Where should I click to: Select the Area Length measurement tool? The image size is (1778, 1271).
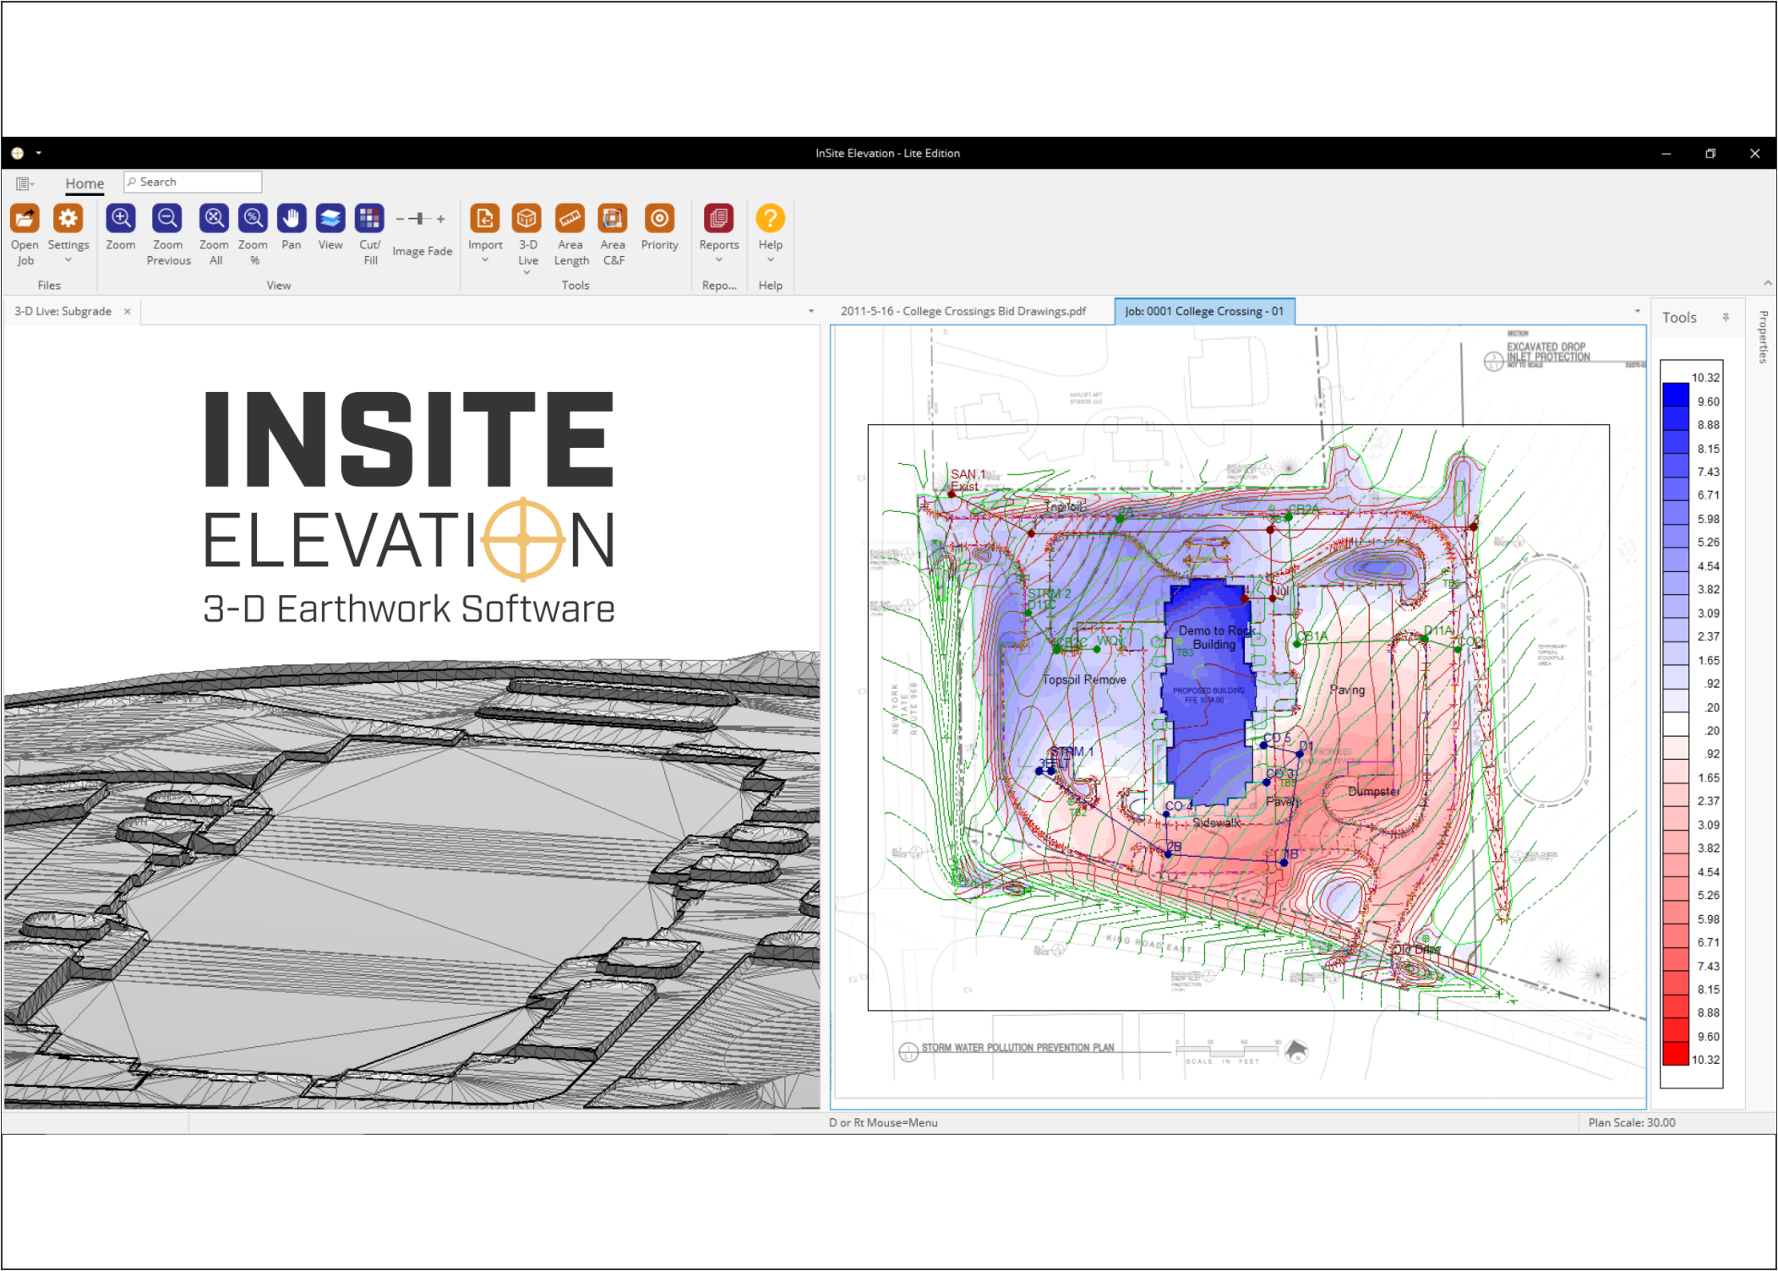click(x=570, y=219)
